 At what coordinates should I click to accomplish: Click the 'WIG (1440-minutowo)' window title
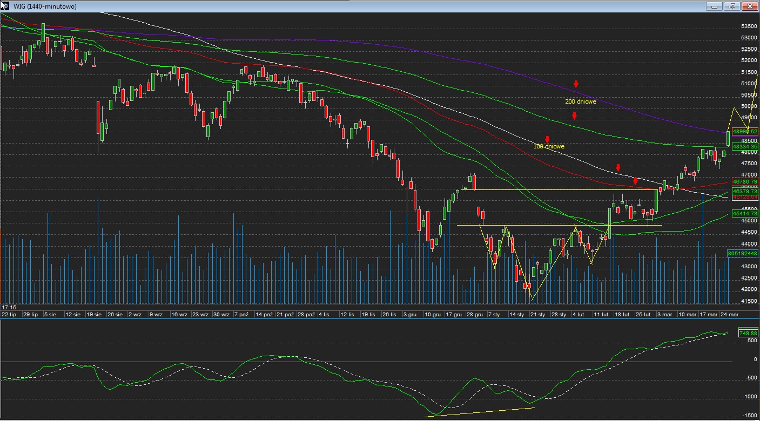(x=45, y=6)
